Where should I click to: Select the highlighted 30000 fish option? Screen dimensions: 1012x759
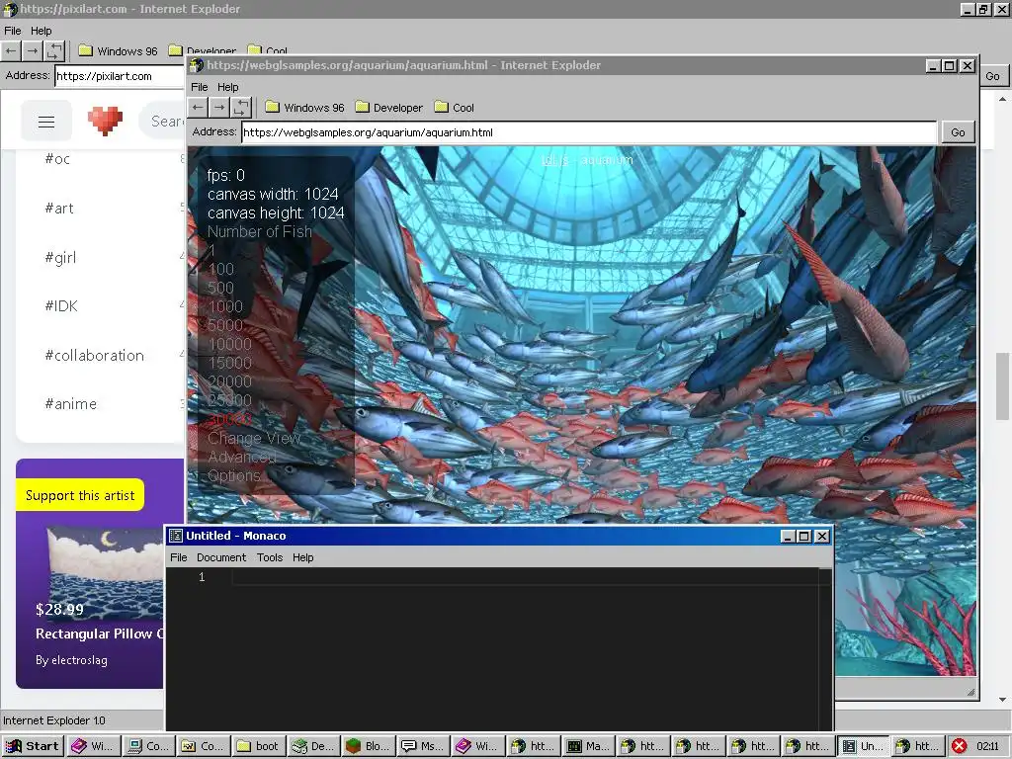click(229, 419)
